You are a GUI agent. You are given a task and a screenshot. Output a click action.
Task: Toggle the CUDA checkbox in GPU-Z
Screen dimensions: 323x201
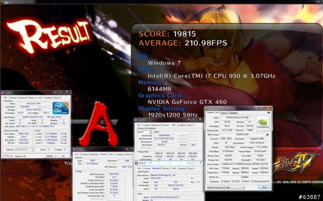233,181
